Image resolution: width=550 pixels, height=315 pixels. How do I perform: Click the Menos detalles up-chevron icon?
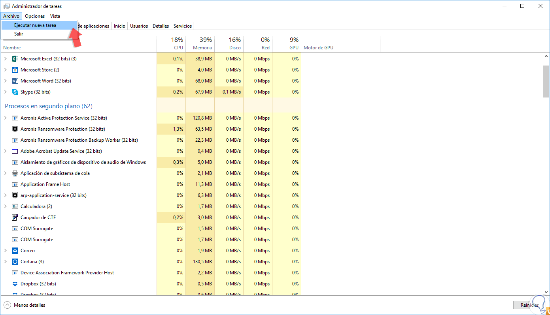(x=7, y=305)
